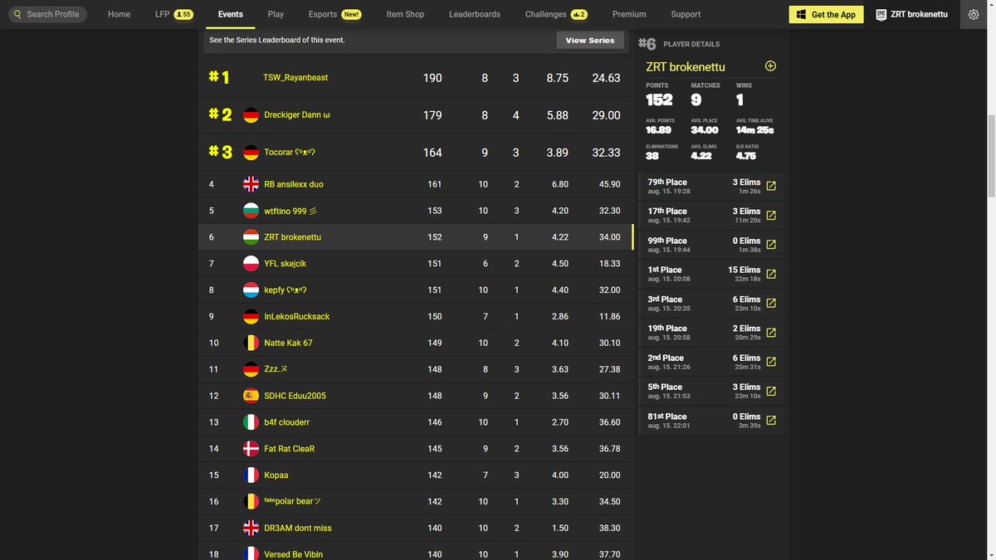Open match details for 79th Place
996x560 pixels.
771,186
